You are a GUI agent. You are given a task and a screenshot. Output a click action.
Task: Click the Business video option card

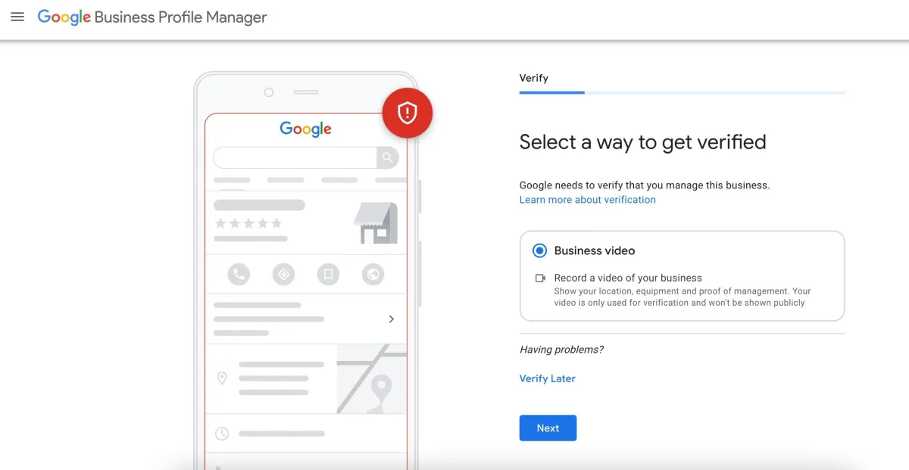pos(682,276)
